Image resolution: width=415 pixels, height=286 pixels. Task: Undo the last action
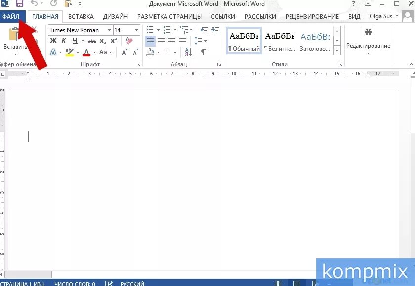[34, 3]
